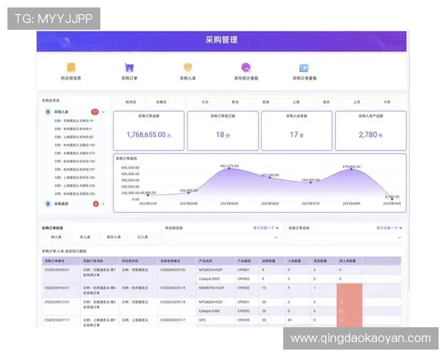Open sidebar entry ending 无锡仓-18
446x357 pixels.
[x=74, y=120]
